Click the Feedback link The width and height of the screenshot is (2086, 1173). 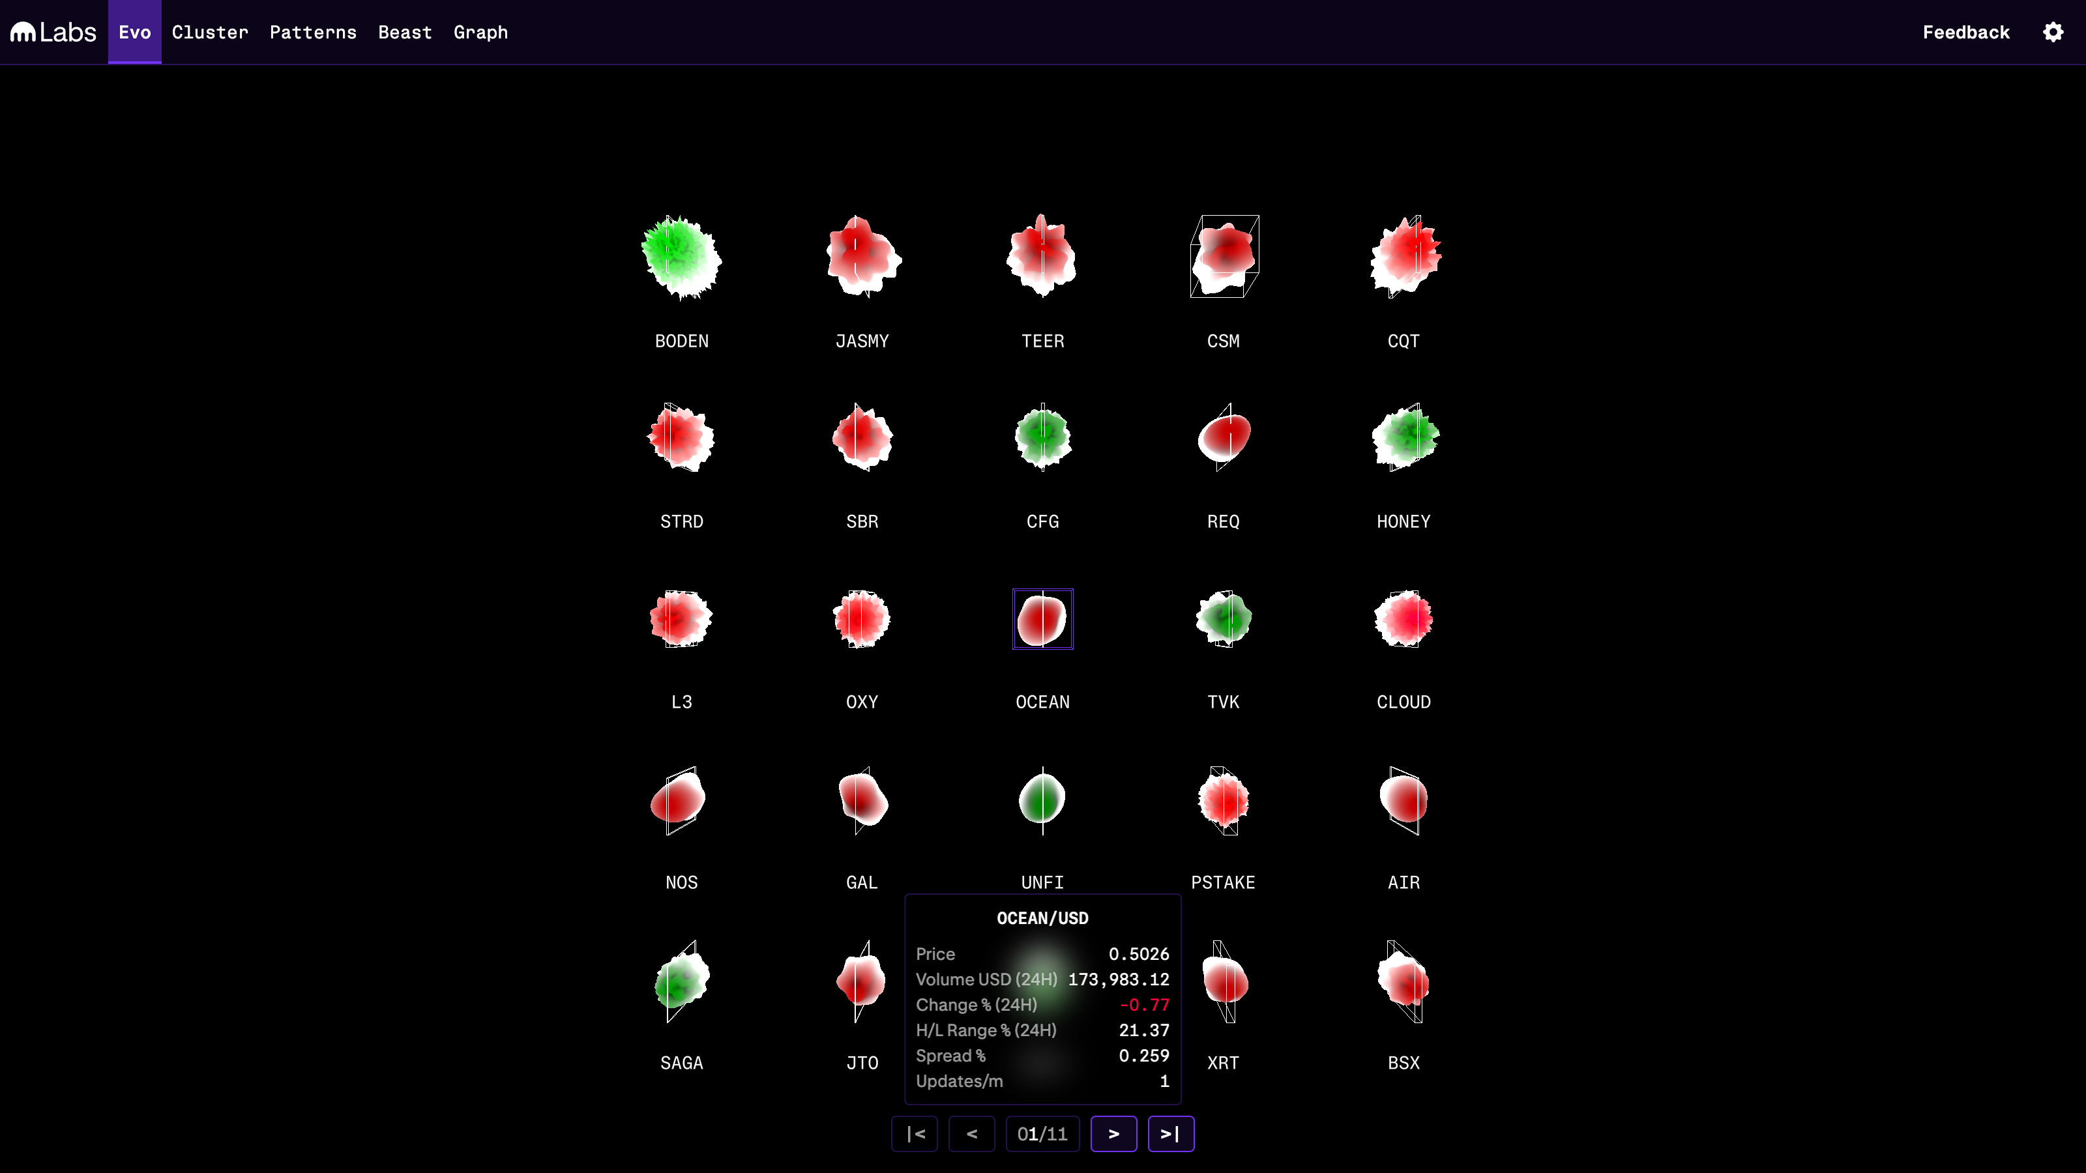tap(1965, 33)
